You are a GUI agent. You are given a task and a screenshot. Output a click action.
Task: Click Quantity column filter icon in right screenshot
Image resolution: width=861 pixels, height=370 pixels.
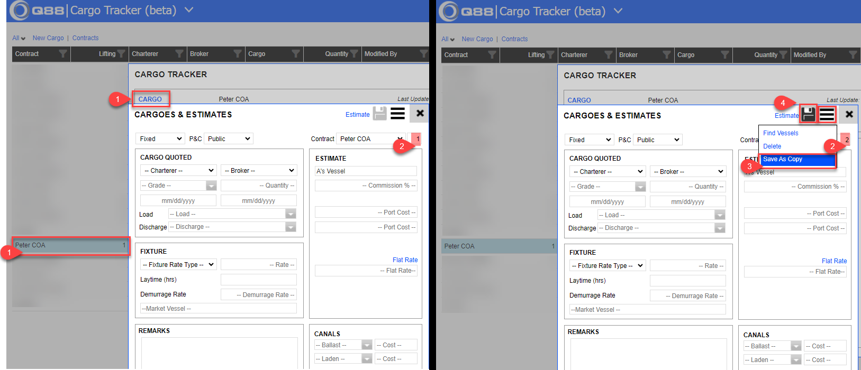click(783, 55)
